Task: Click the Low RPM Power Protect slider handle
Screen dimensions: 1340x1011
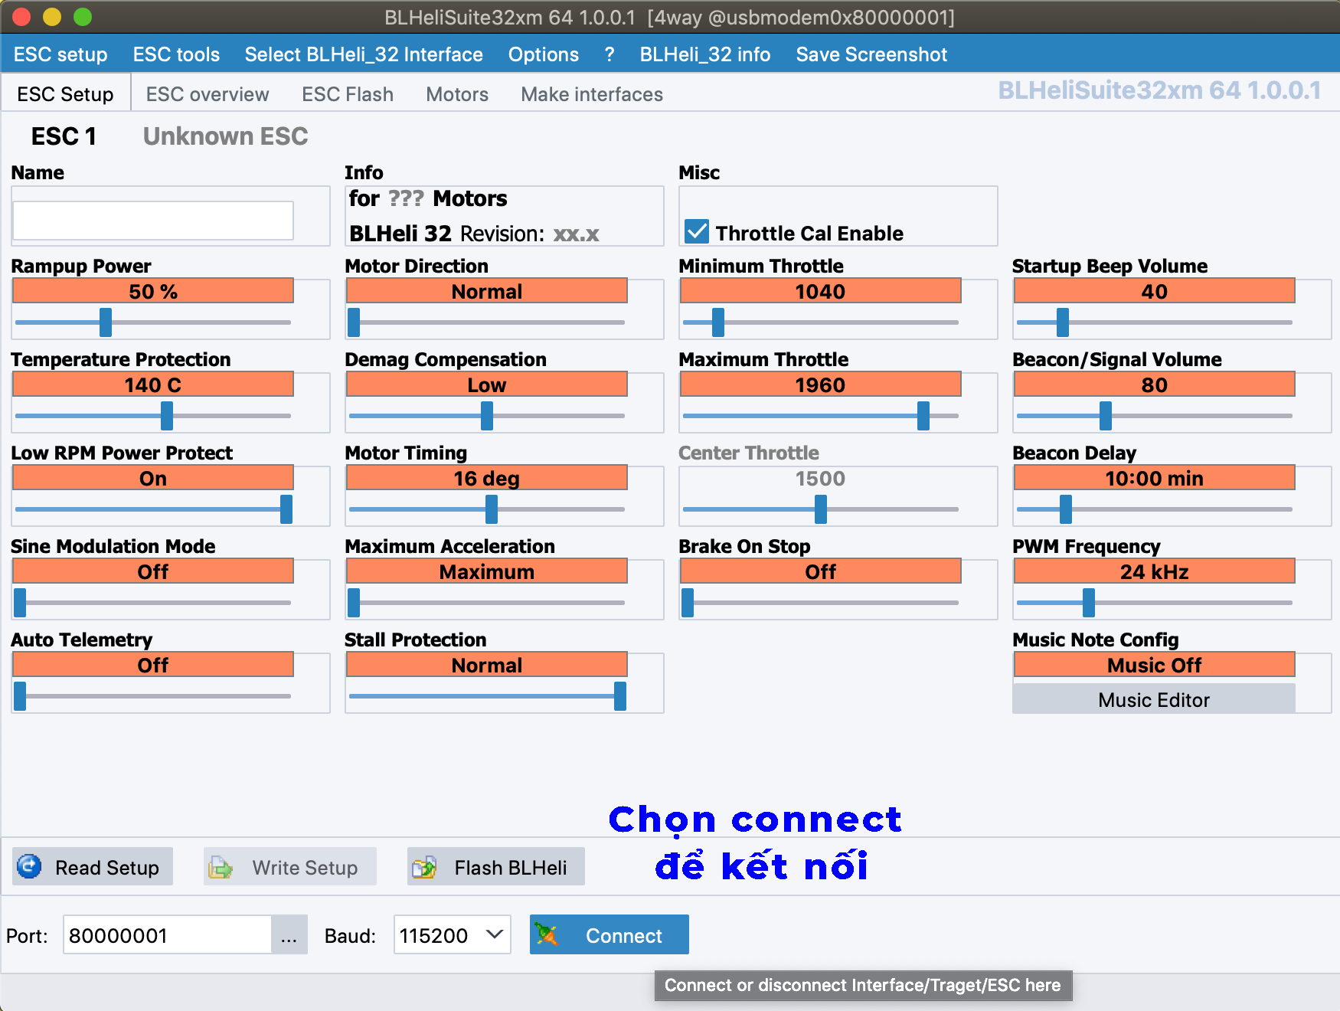Action: click(x=286, y=509)
